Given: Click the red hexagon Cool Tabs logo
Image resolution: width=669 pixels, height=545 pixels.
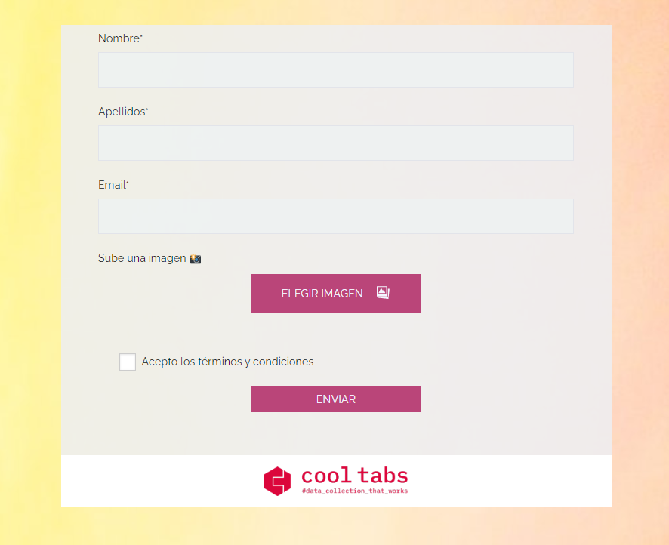Looking at the screenshot, I should point(277,481).
